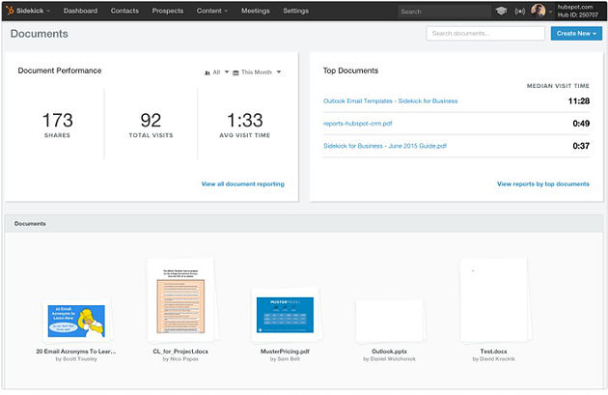Open the Settings nav item
This screenshot has height=395, width=608.
pyautogui.click(x=296, y=11)
